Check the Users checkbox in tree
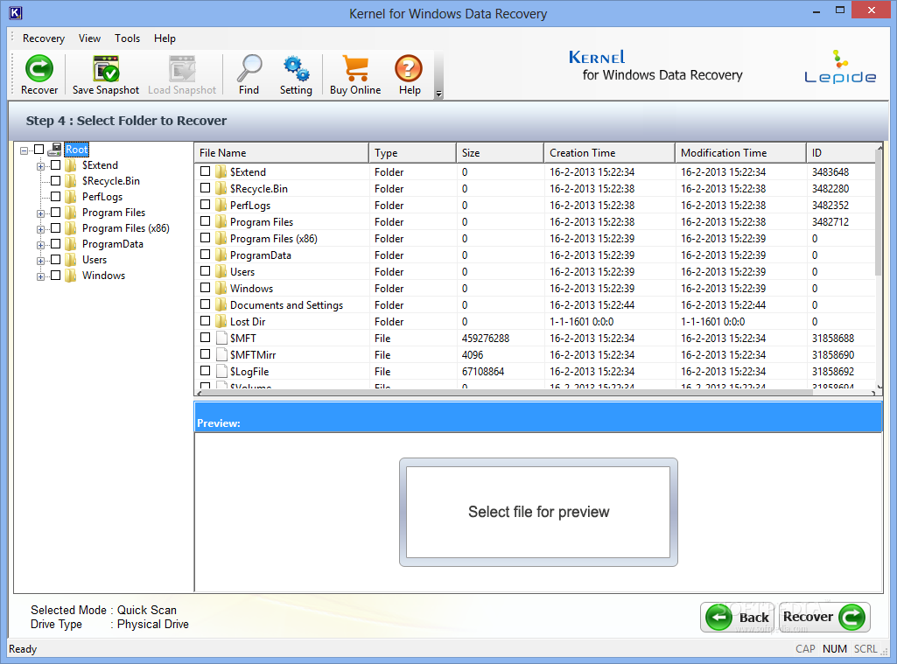 (x=55, y=260)
